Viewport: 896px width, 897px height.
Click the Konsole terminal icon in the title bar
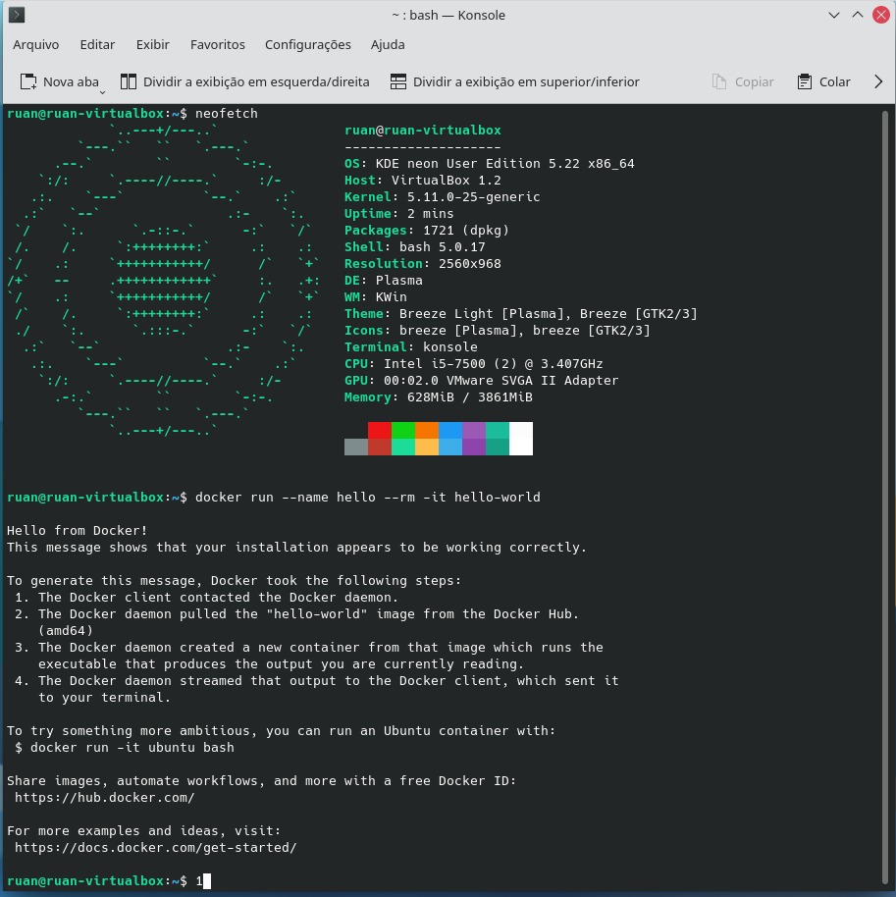tap(17, 15)
